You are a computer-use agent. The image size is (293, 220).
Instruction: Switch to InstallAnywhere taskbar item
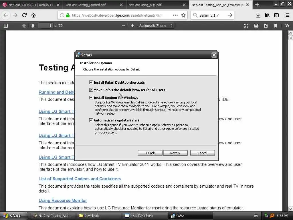[x=145, y=216]
